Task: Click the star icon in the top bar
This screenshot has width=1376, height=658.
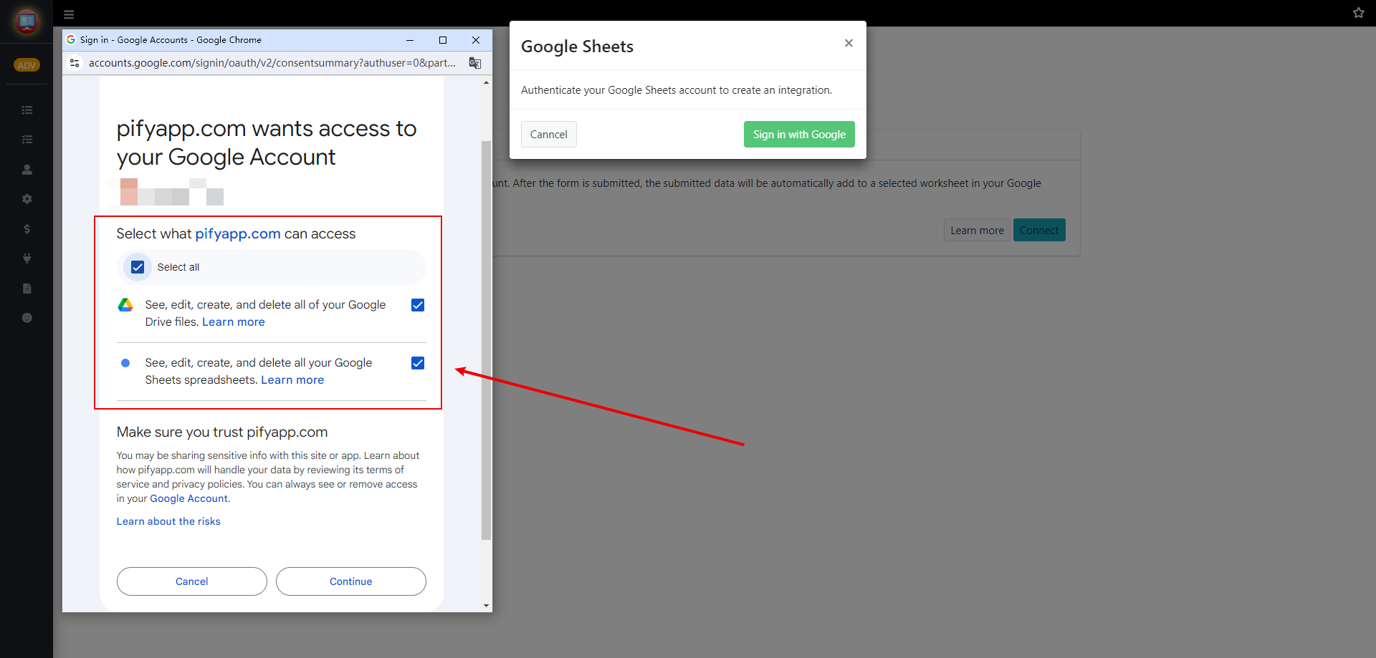Action: coord(1358,13)
